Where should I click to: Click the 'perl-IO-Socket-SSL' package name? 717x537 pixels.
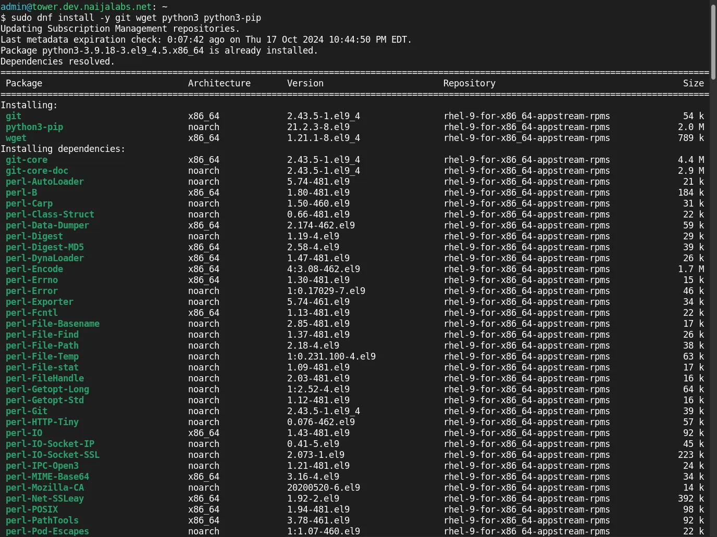coord(53,455)
